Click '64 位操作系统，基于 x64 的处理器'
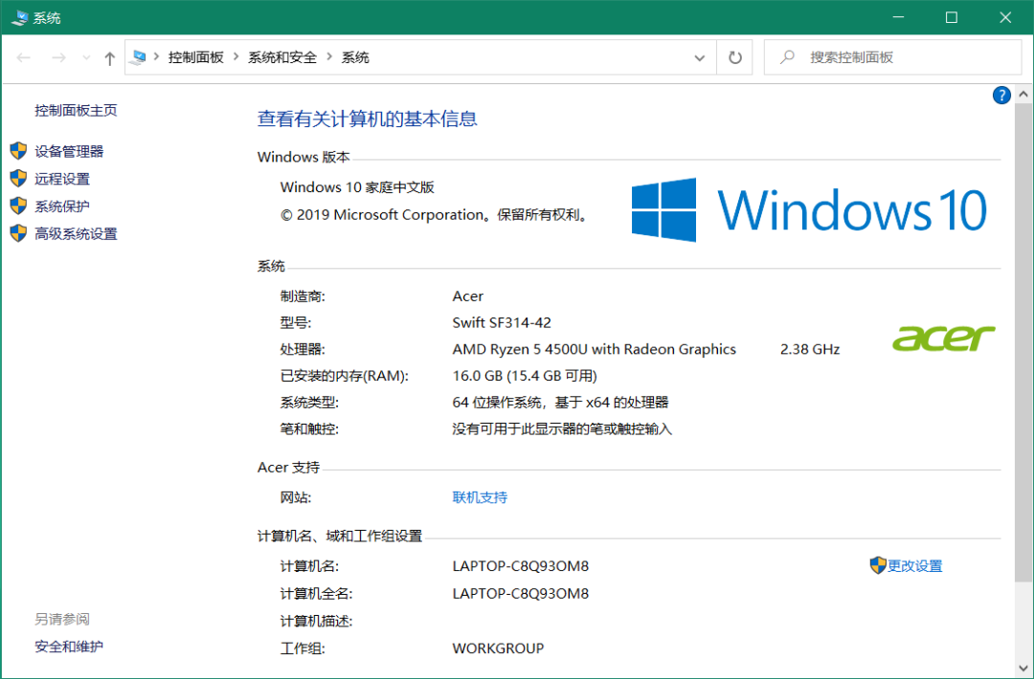The height and width of the screenshot is (679, 1034). tap(560, 403)
